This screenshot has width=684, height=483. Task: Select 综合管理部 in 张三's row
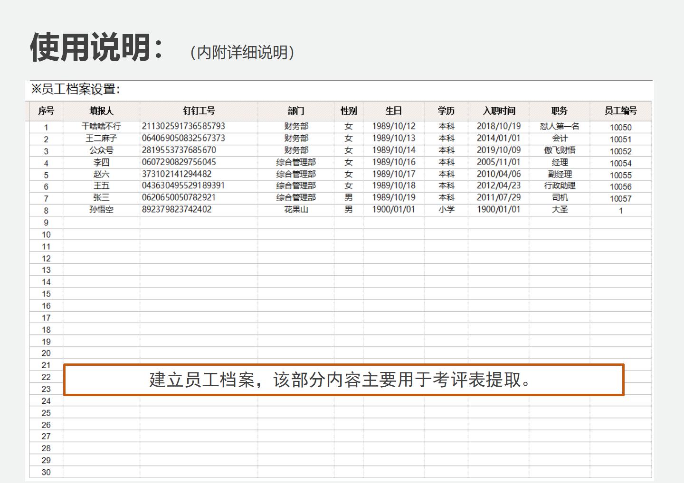tap(296, 197)
